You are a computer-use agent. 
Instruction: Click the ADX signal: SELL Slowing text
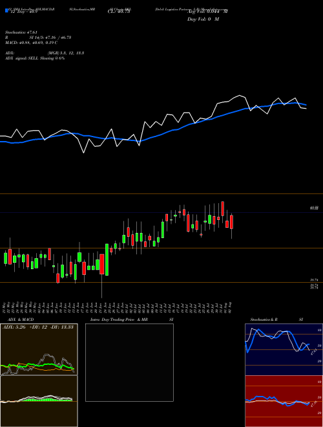[34, 58]
